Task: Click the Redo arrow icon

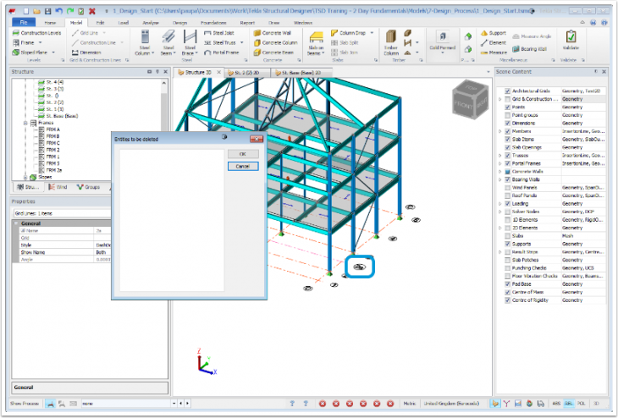Action: (69, 11)
